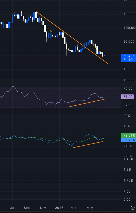Click the May label on time axis
The height and width of the screenshot is (213, 136).
90,208
